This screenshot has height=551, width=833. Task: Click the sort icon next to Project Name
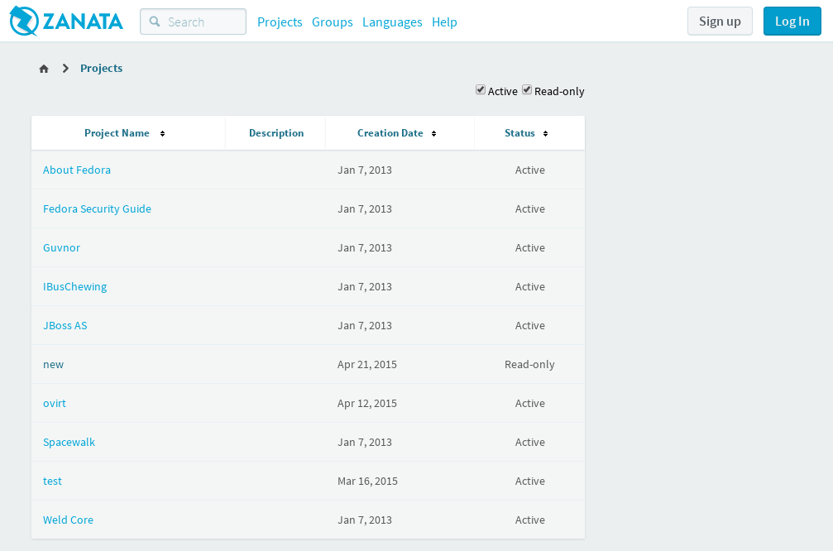(163, 132)
